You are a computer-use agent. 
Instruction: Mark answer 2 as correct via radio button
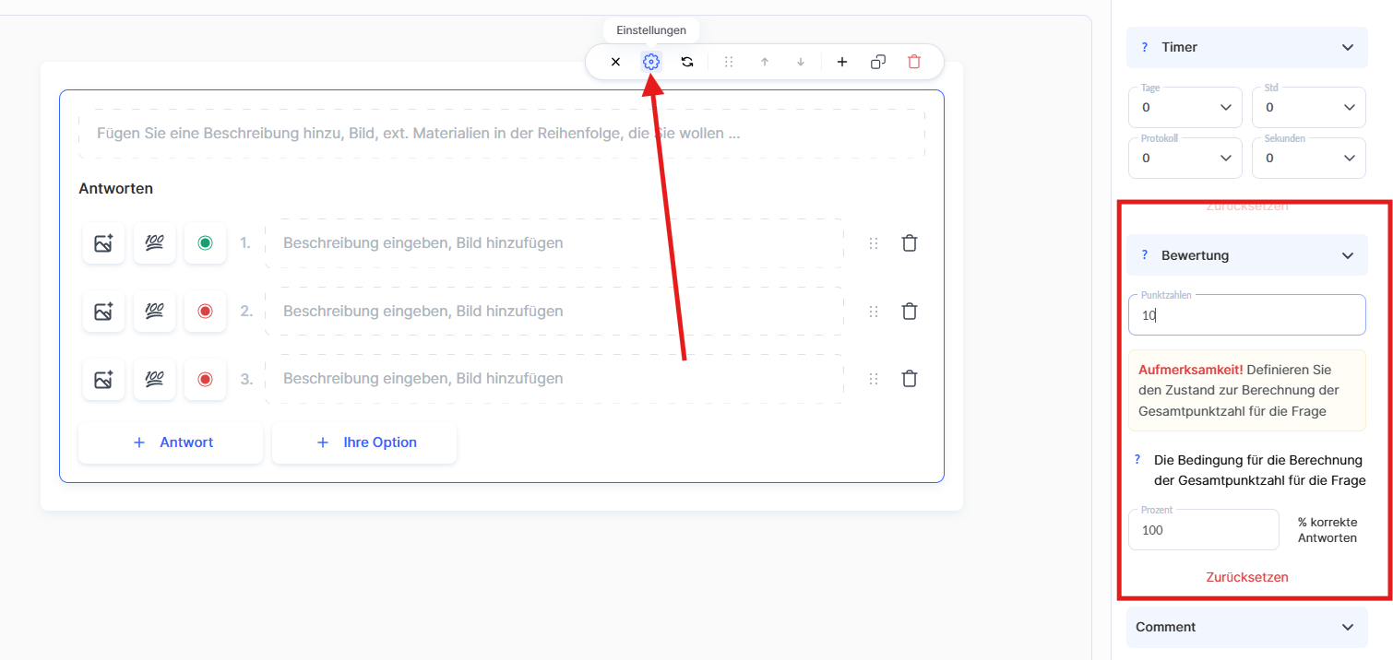coord(205,312)
